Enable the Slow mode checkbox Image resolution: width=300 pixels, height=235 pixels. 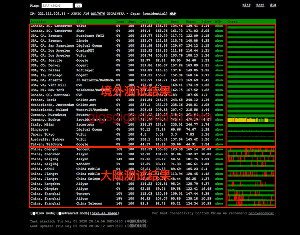point(34,213)
